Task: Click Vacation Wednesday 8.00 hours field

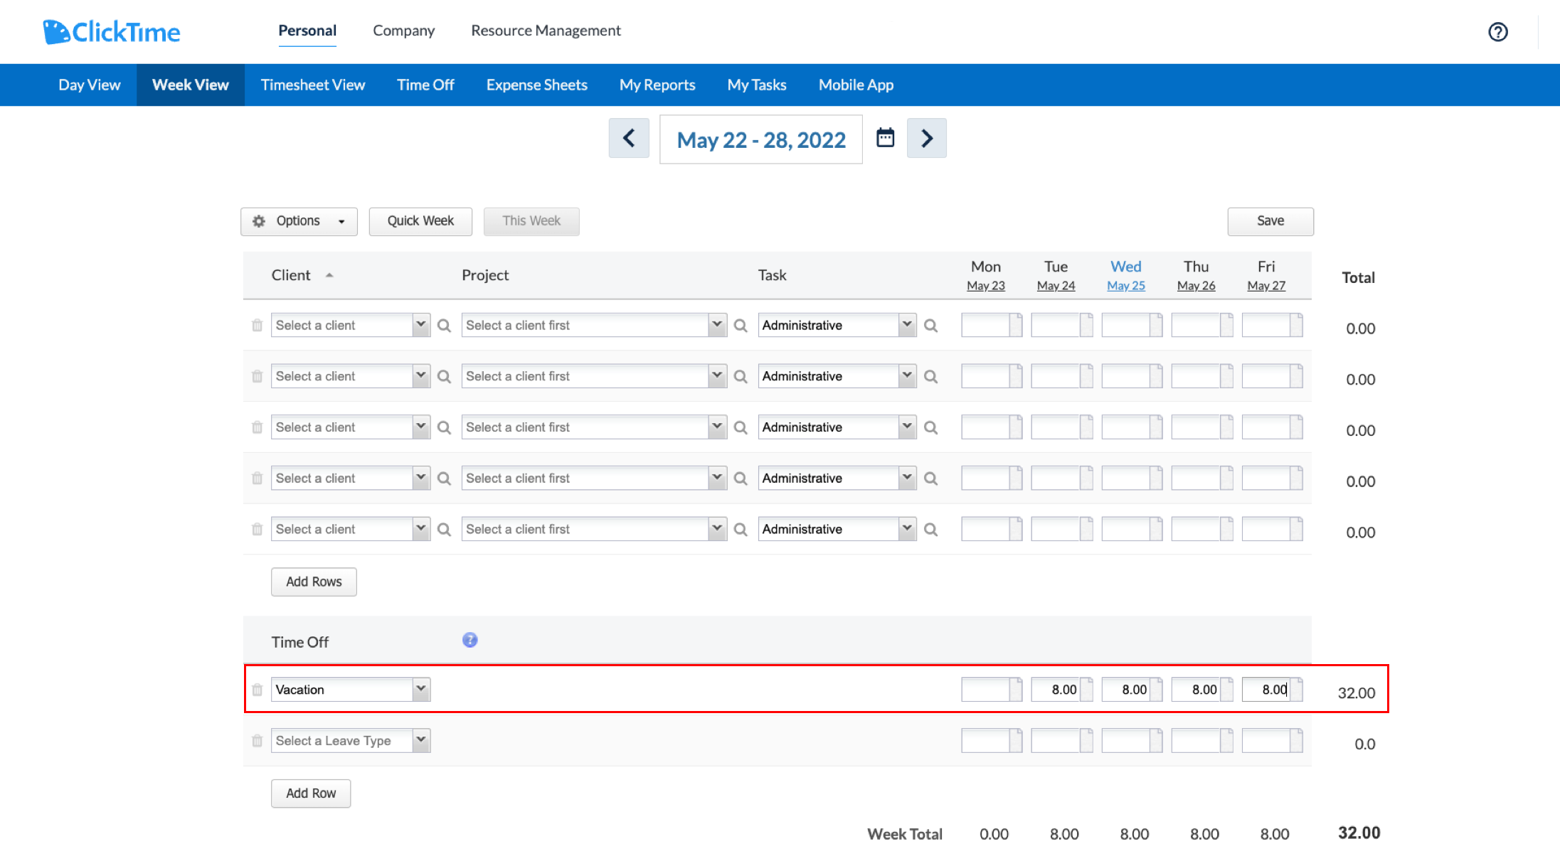Action: coord(1125,690)
